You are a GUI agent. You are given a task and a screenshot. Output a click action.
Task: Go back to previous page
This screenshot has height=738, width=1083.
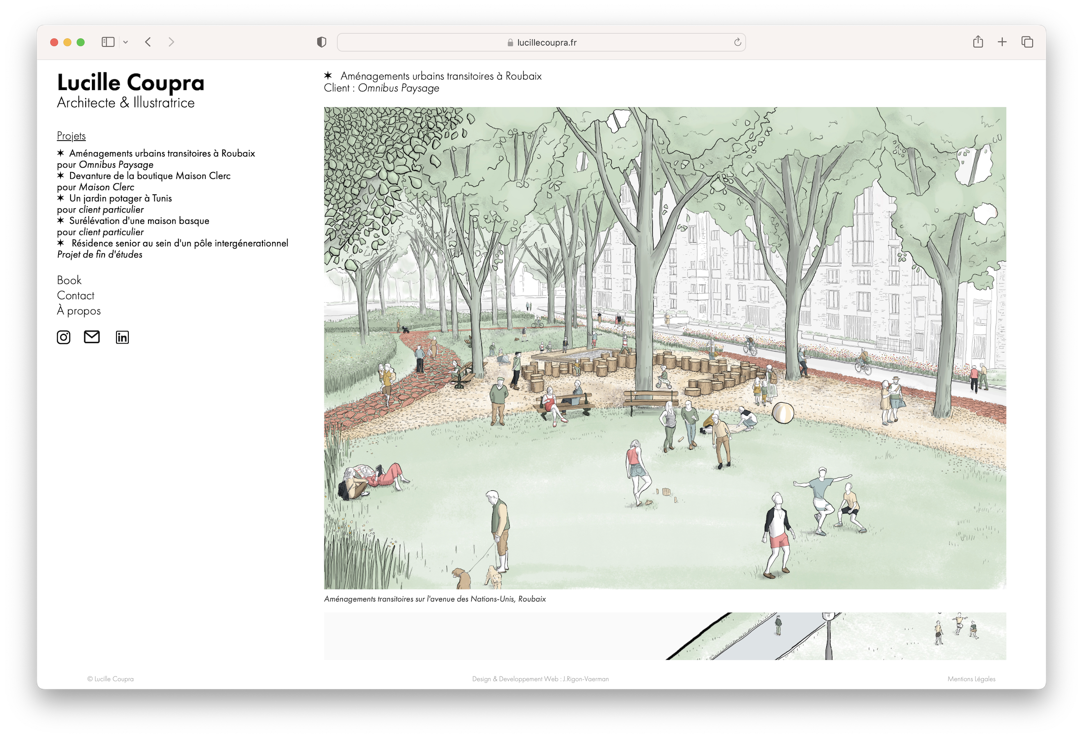(148, 42)
